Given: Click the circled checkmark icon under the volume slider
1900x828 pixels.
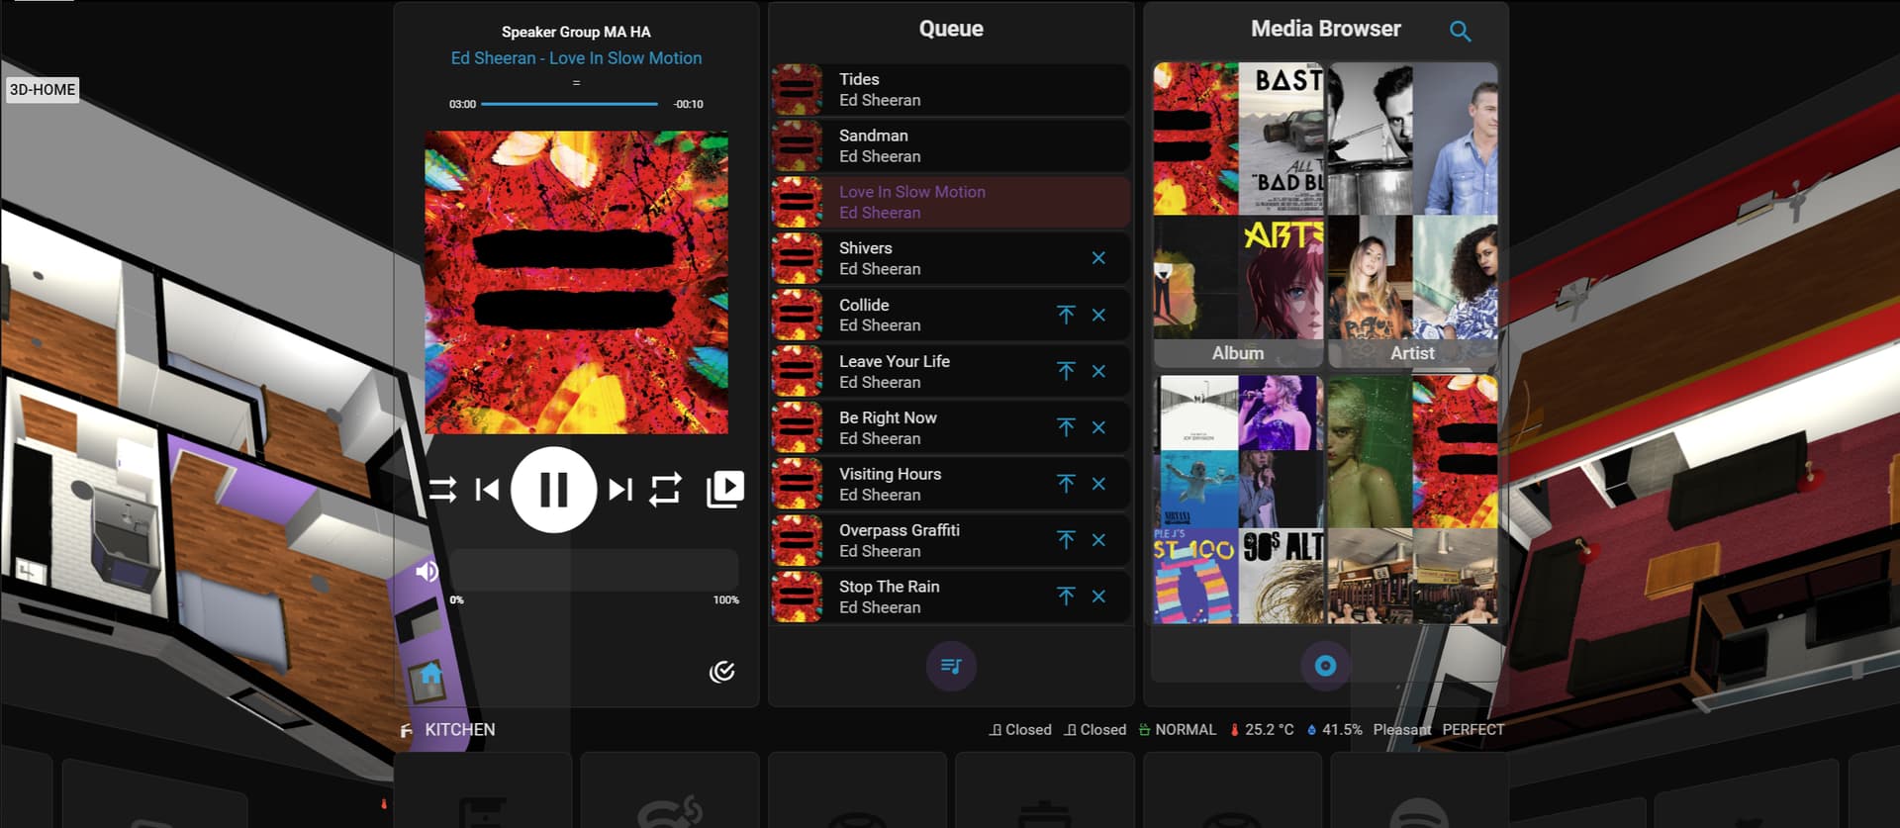Looking at the screenshot, I should (722, 672).
